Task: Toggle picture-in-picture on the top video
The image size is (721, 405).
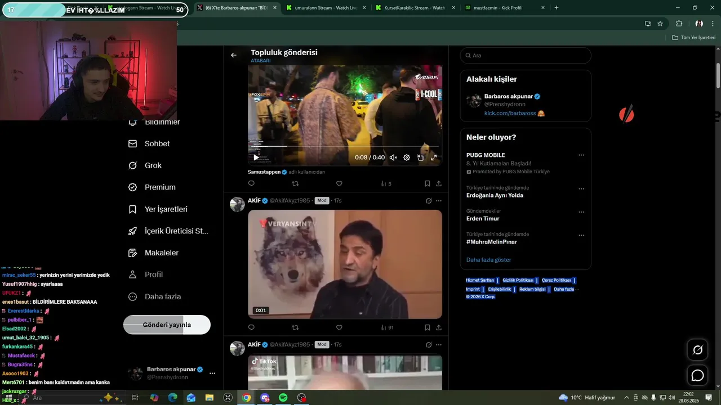Action: 420,157
